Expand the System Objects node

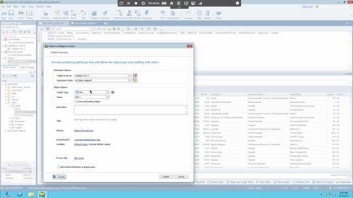click(6, 131)
